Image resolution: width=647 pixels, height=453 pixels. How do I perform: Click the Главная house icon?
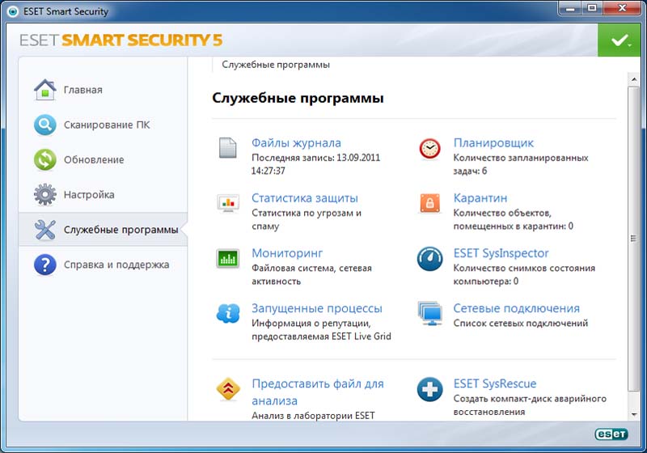45,90
